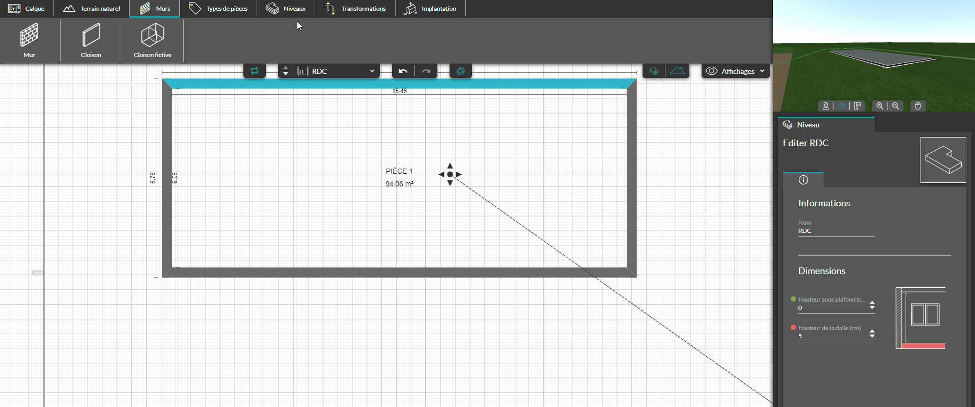Click the four-arrow move handle

(450, 174)
